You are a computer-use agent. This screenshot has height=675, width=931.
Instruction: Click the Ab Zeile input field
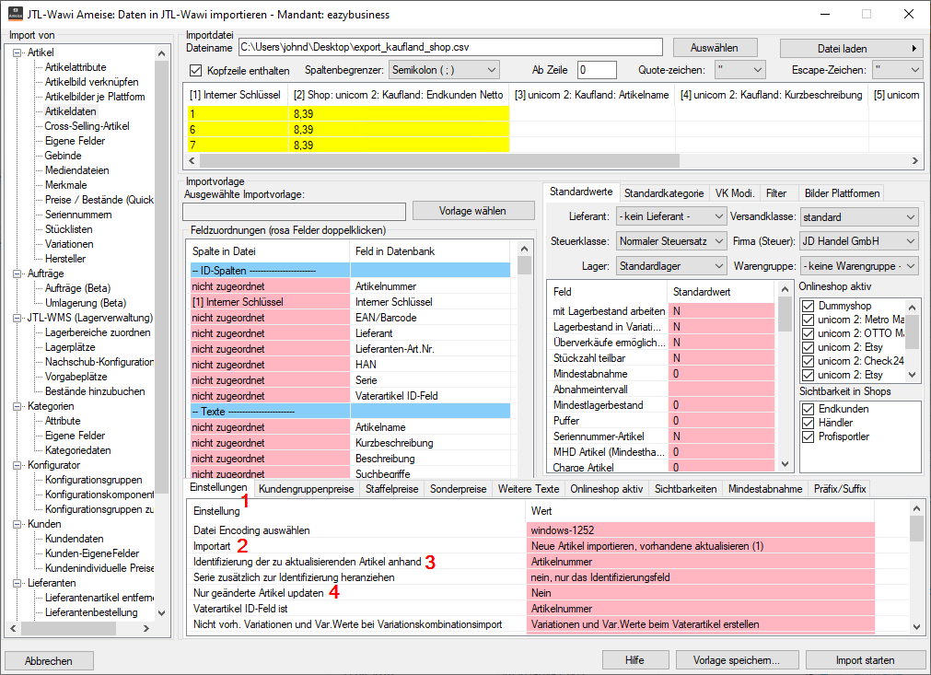click(x=597, y=69)
